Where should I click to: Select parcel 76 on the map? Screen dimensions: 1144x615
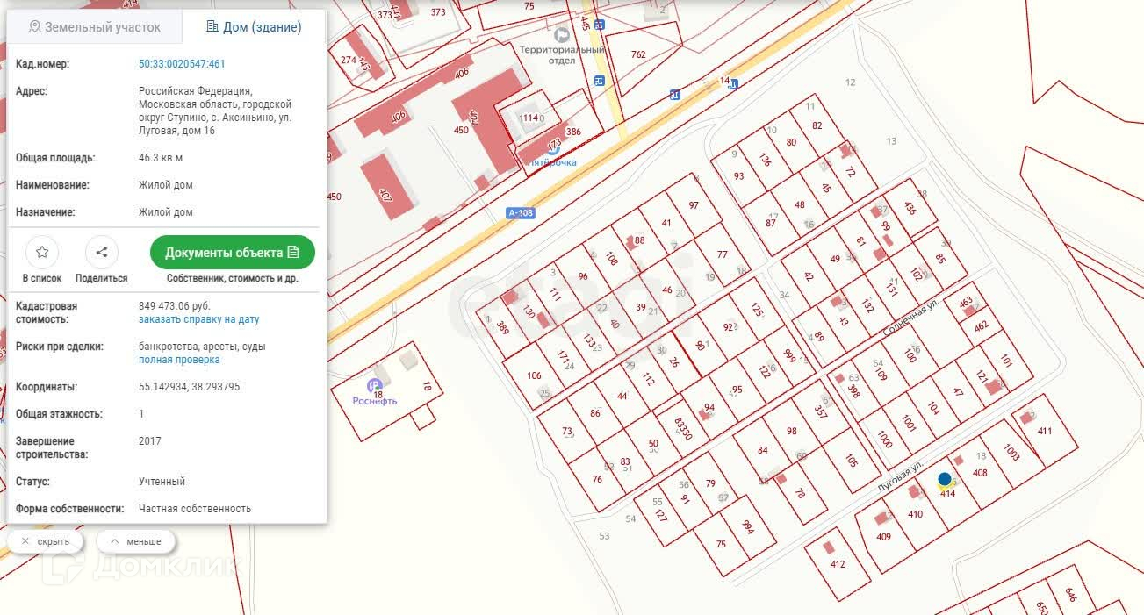click(597, 479)
